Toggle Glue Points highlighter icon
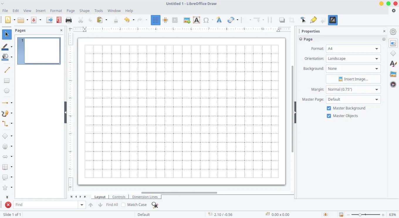This screenshot has height=218, width=399. [x=313, y=20]
